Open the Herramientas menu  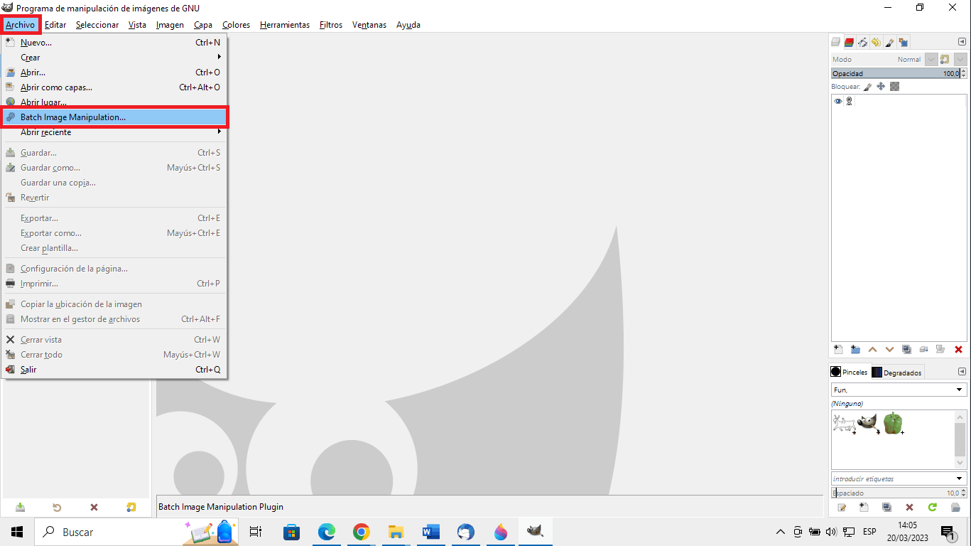tap(285, 25)
